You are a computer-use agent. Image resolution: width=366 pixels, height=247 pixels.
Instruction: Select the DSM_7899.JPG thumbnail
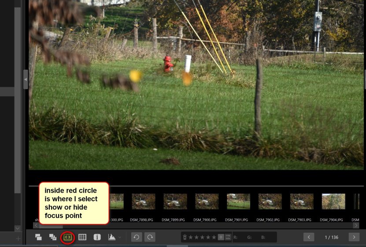(175, 201)
